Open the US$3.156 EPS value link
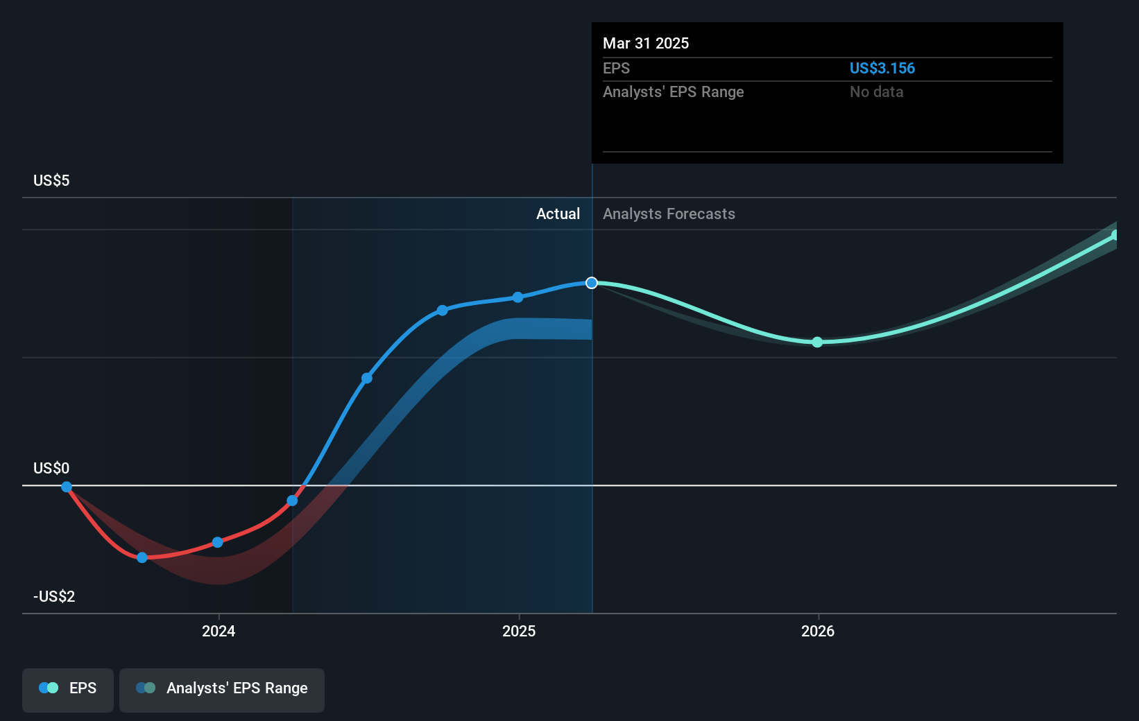 (882, 68)
